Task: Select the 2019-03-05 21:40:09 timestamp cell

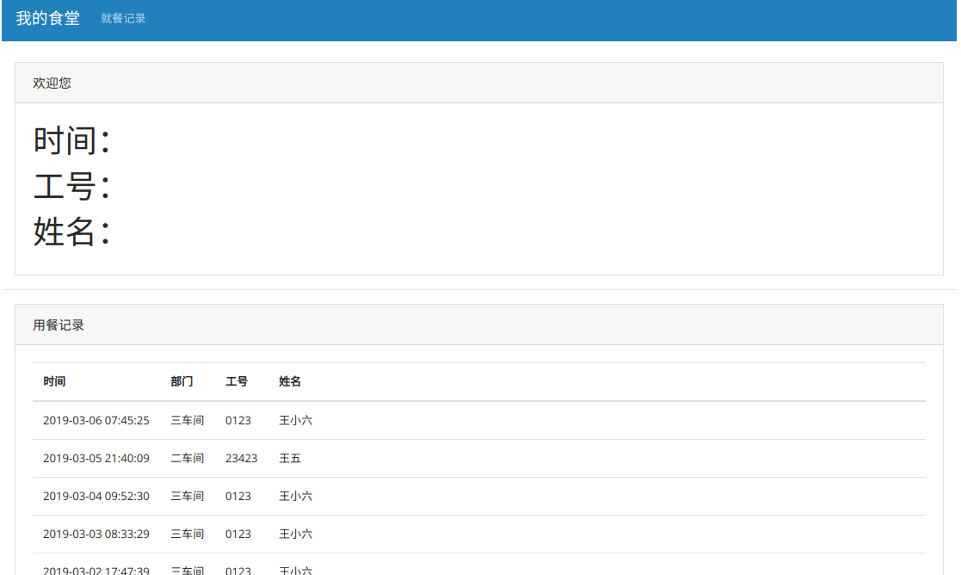Action: [95, 459]
